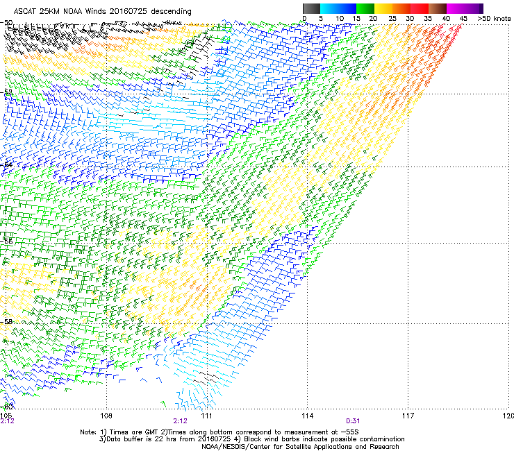Click the brown 35-40 knots legend color
The image size is (514, 451).
pos(438,8)
